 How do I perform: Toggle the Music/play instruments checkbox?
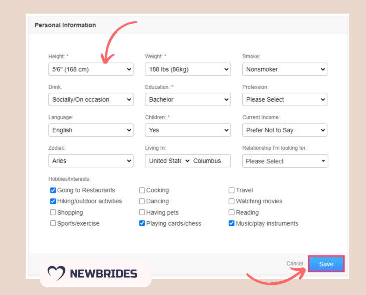[232, 223]
